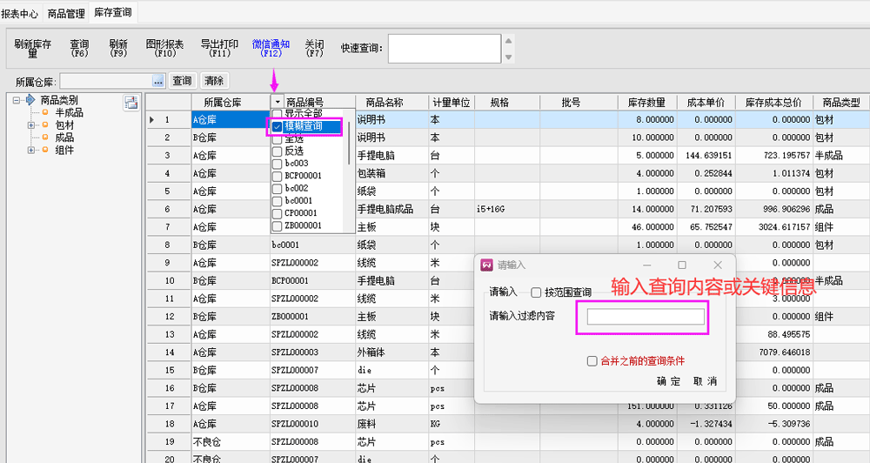Tick the 反选 filter checkbox

[x=278, y=151]
